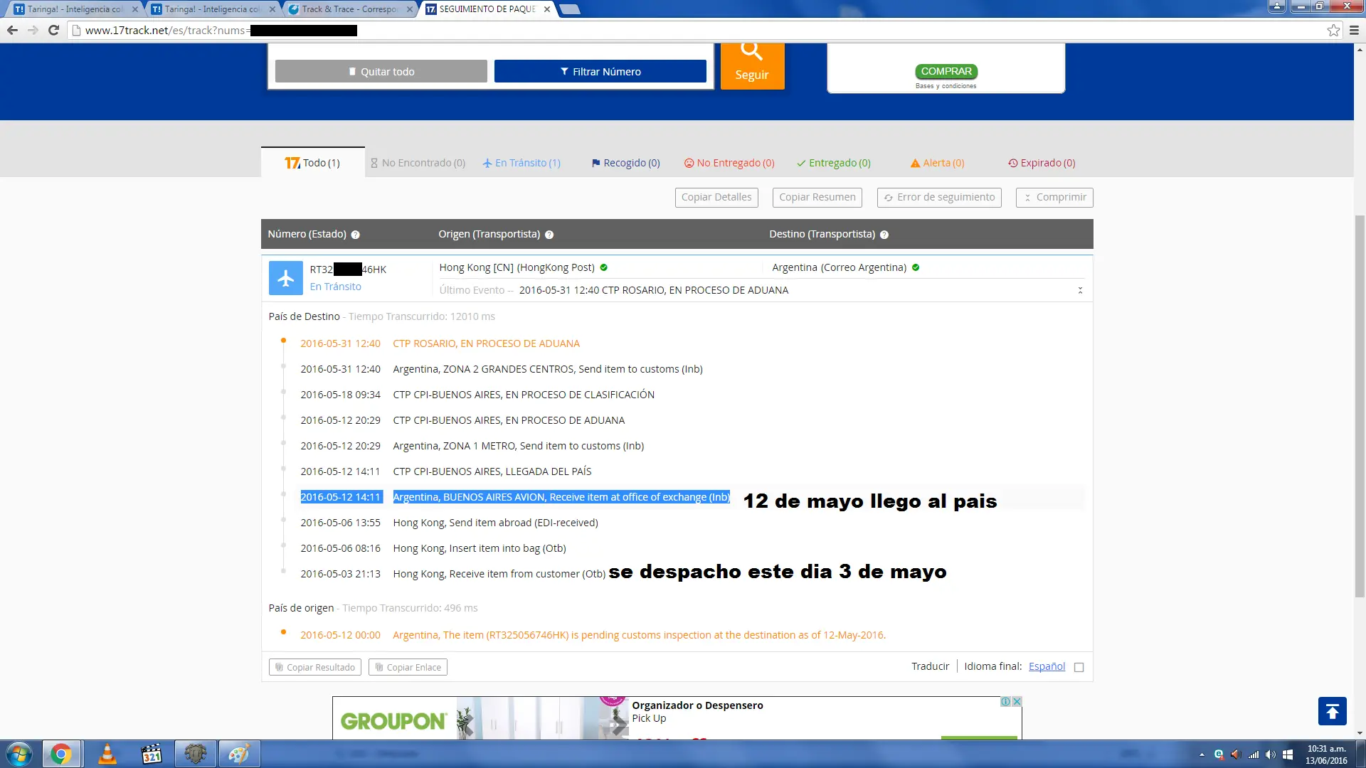Viewport: 1366px width, 768px height.
Task: Close the SEGUIMIENTO DE PAQUE tab
Action: point(546,9)
